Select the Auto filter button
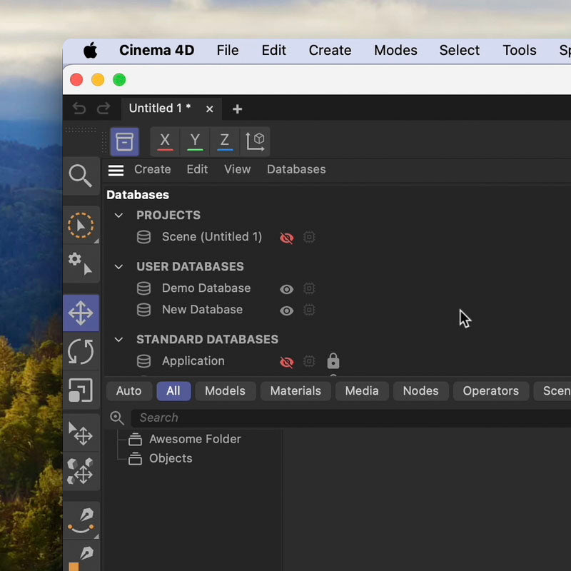This screenshot has height=571, width=571. click(129, 391)
